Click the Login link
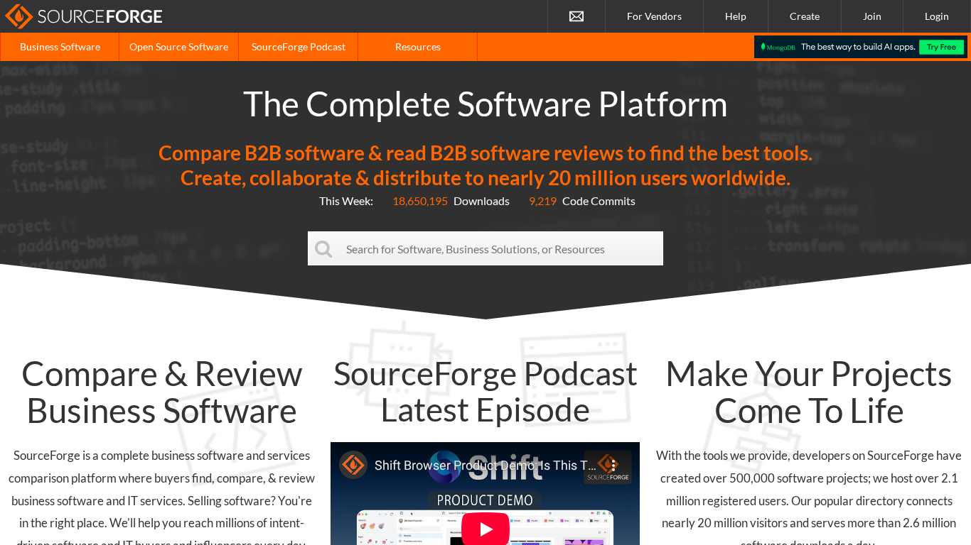Screen dimensions: 971x545 (x=937, y=16)
